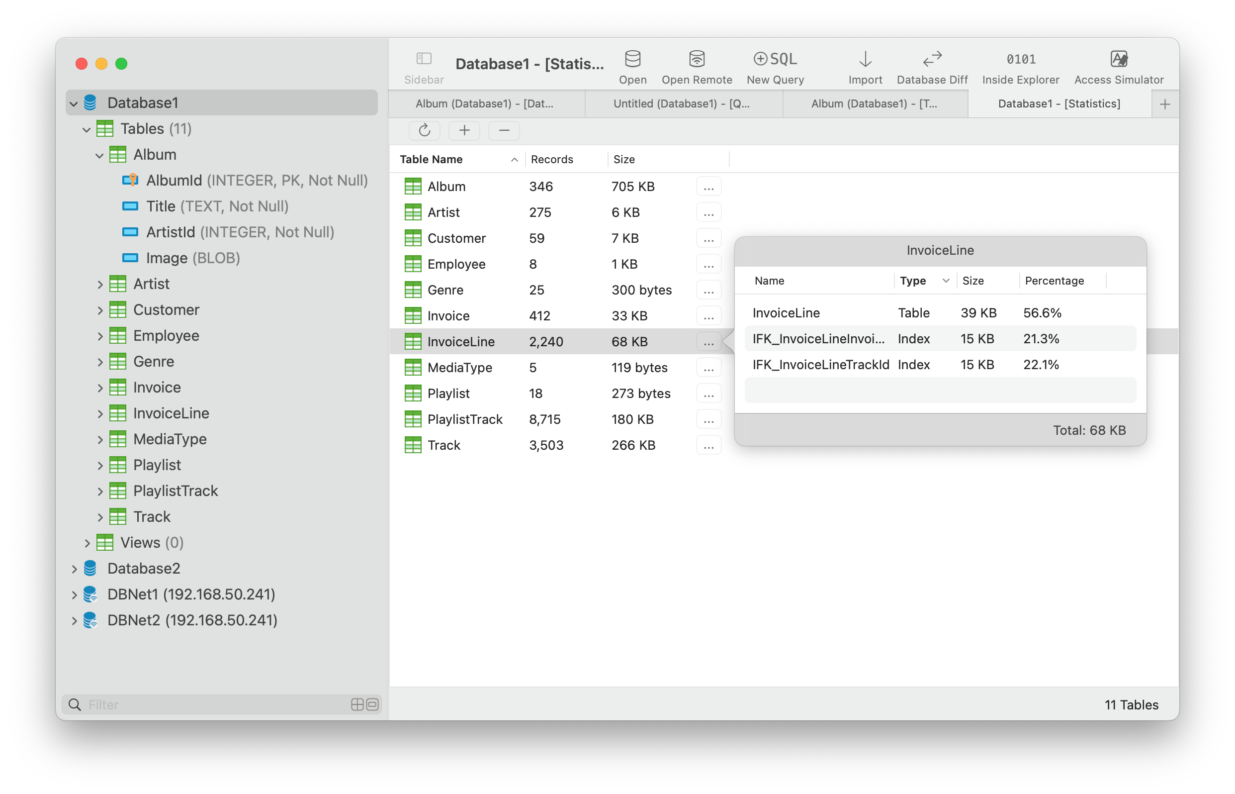Sort by Size column header
Screen dimensions: 1235x794
click(x=668, y=159)
